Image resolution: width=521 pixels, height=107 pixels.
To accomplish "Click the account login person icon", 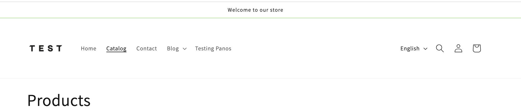I will (458, 48).
